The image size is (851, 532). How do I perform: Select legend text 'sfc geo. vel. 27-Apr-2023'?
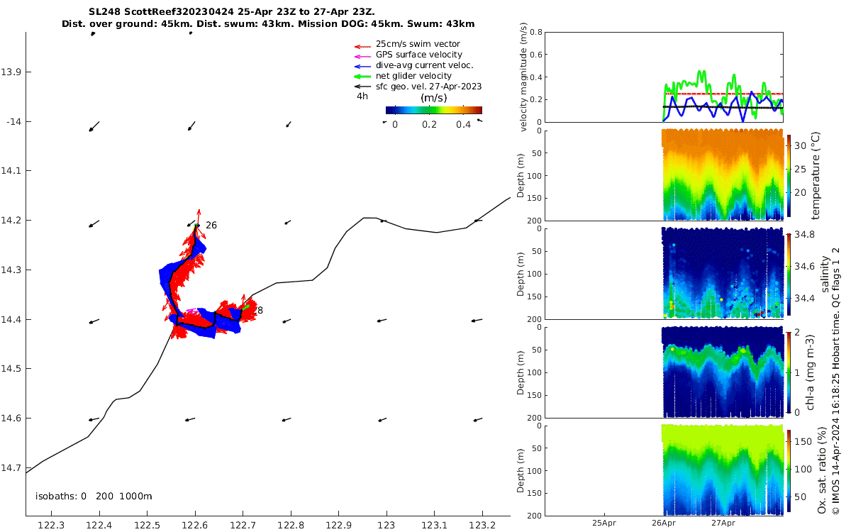coord(429,87)
